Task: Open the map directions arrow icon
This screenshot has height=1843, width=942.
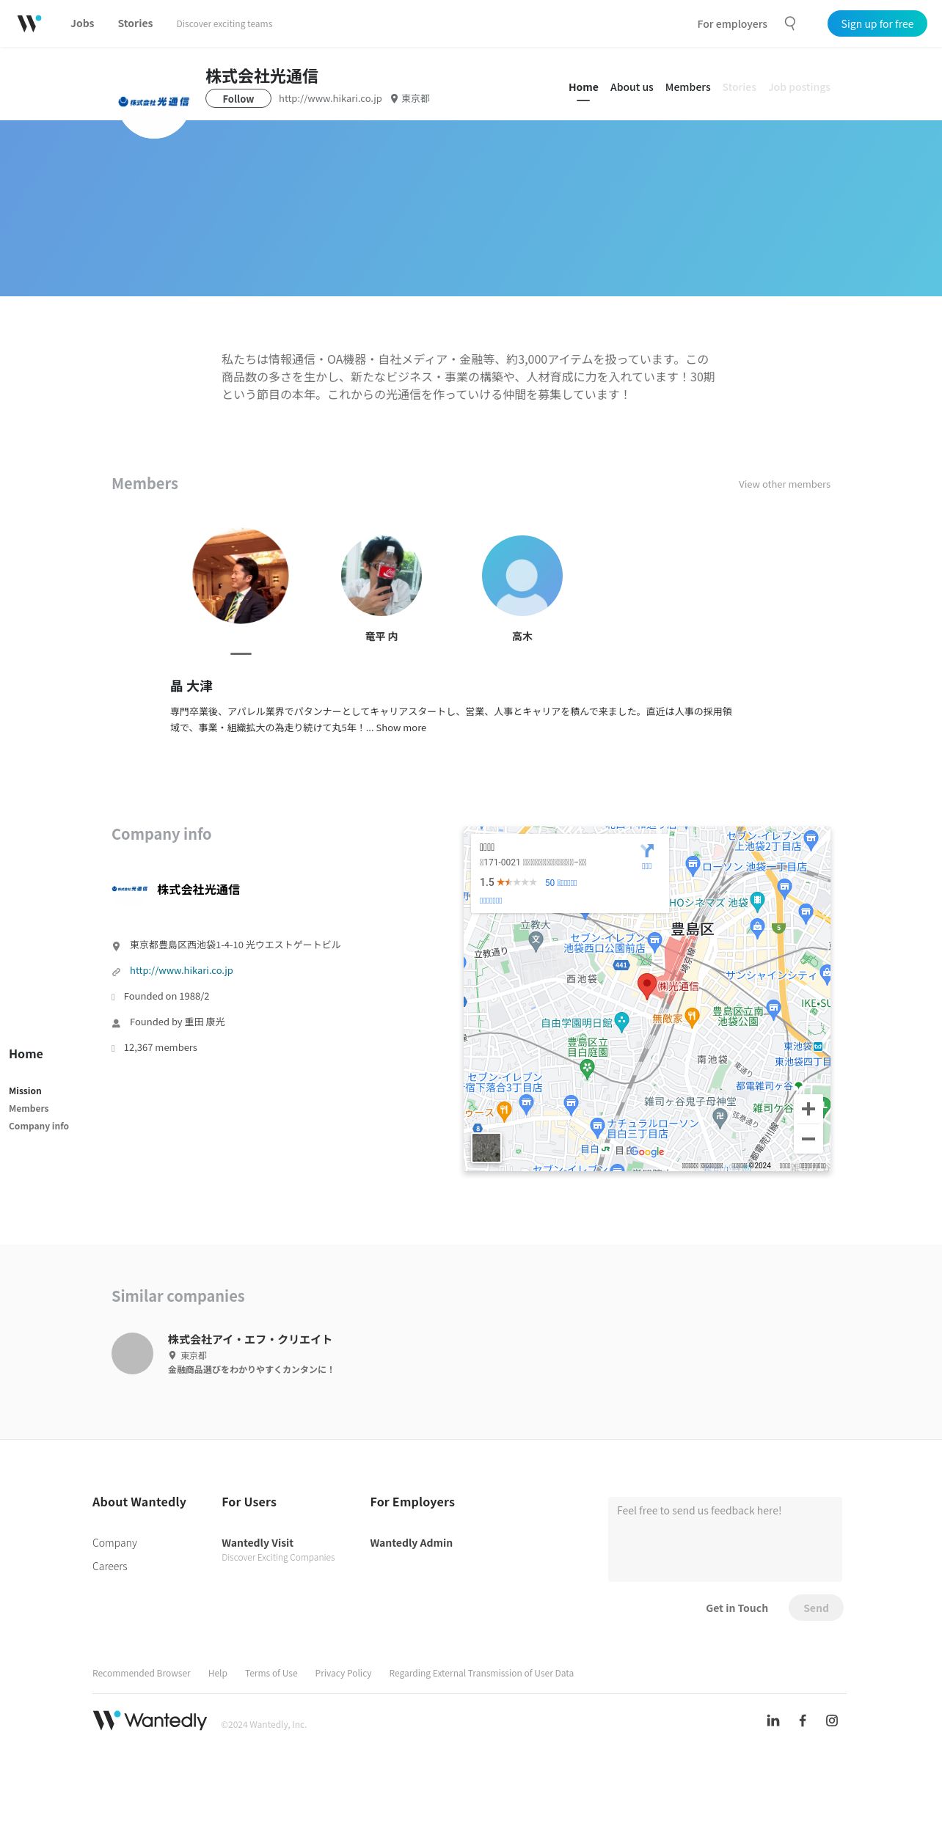Action: pyautogui.click(x=647, y=851)
